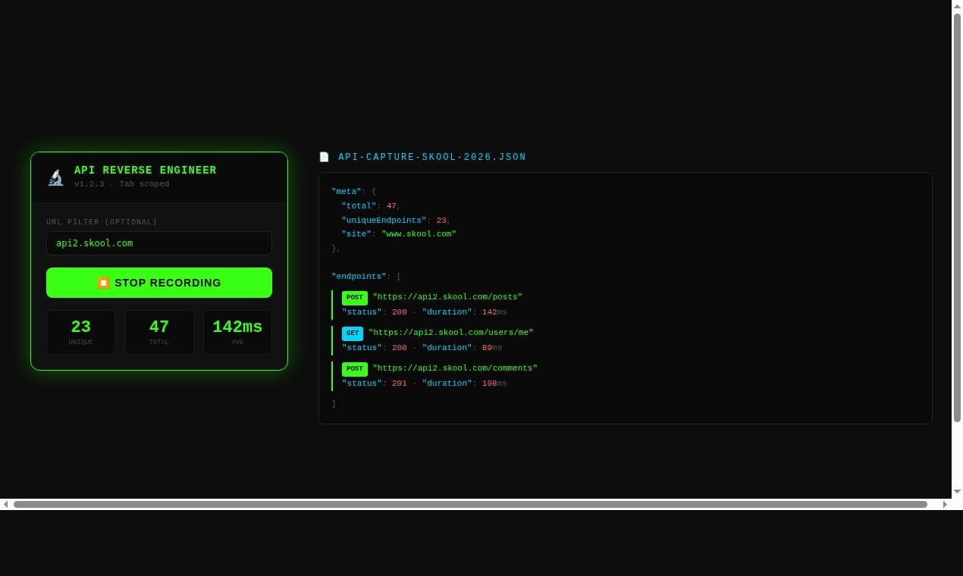Select the api2.skool.com URL filter field
963x576 pixels.
(159, 243)
